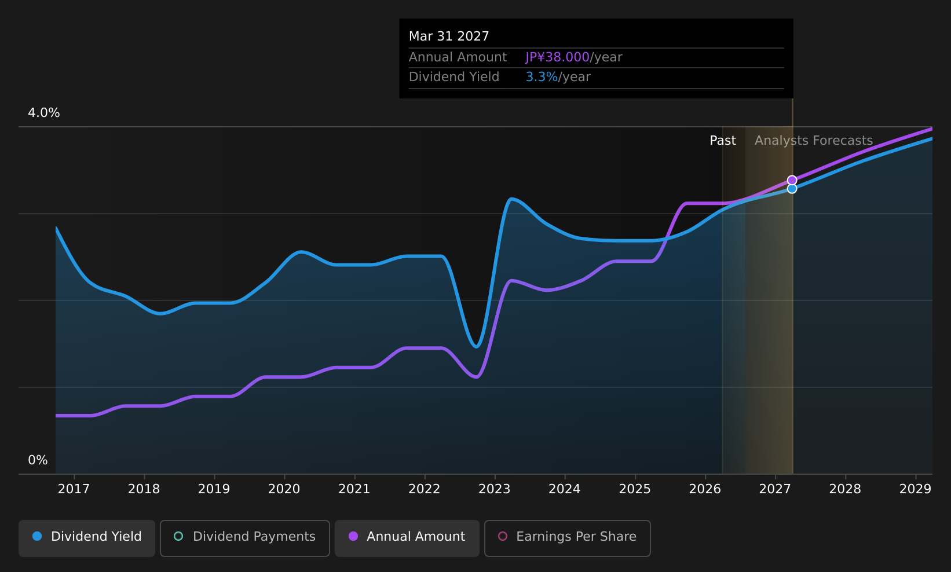
Task: Click the 2021 x-axis label
Action: (x=354, y=489)
